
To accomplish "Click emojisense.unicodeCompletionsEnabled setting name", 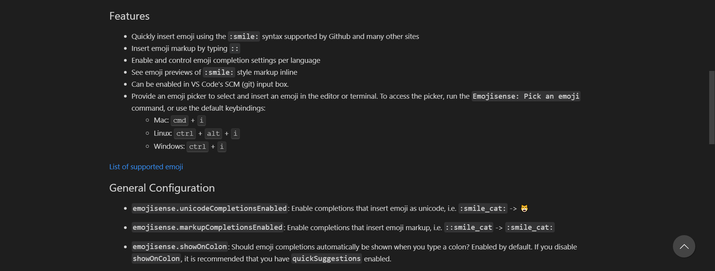I will coord(209,208).
